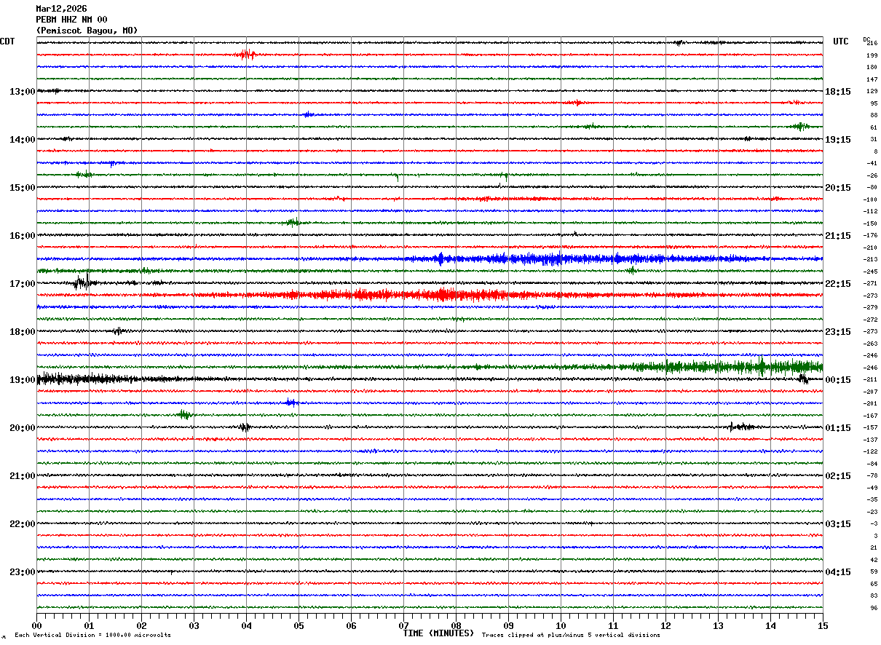The height and width of the screenshot is (645, 881).
Task: Click the 00:15 UTC label on right axis
Action: tap(838, 380)
